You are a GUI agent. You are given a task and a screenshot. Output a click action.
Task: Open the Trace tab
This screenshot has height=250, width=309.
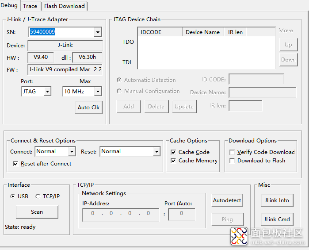30,6
